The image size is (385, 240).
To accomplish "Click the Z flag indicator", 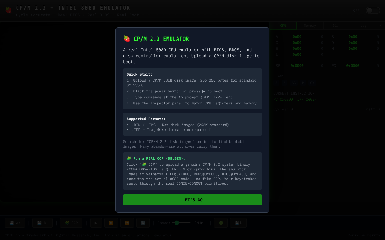I will click(x=284, y=83).
